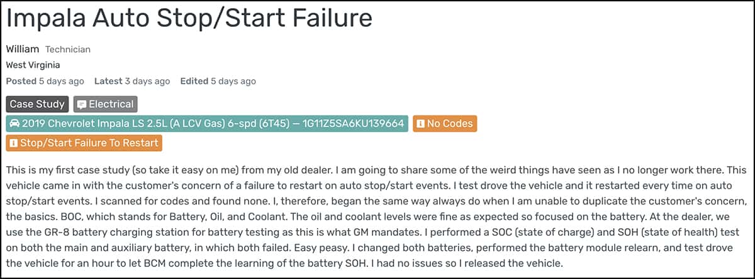Screen dimensions: 755x279
Task: Open the Case Study tag
Action: pos(37,104)
